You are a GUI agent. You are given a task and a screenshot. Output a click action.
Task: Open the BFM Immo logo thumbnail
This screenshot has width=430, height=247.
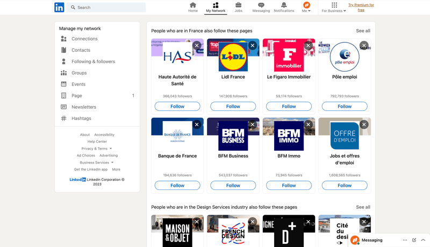pos(289,136)
